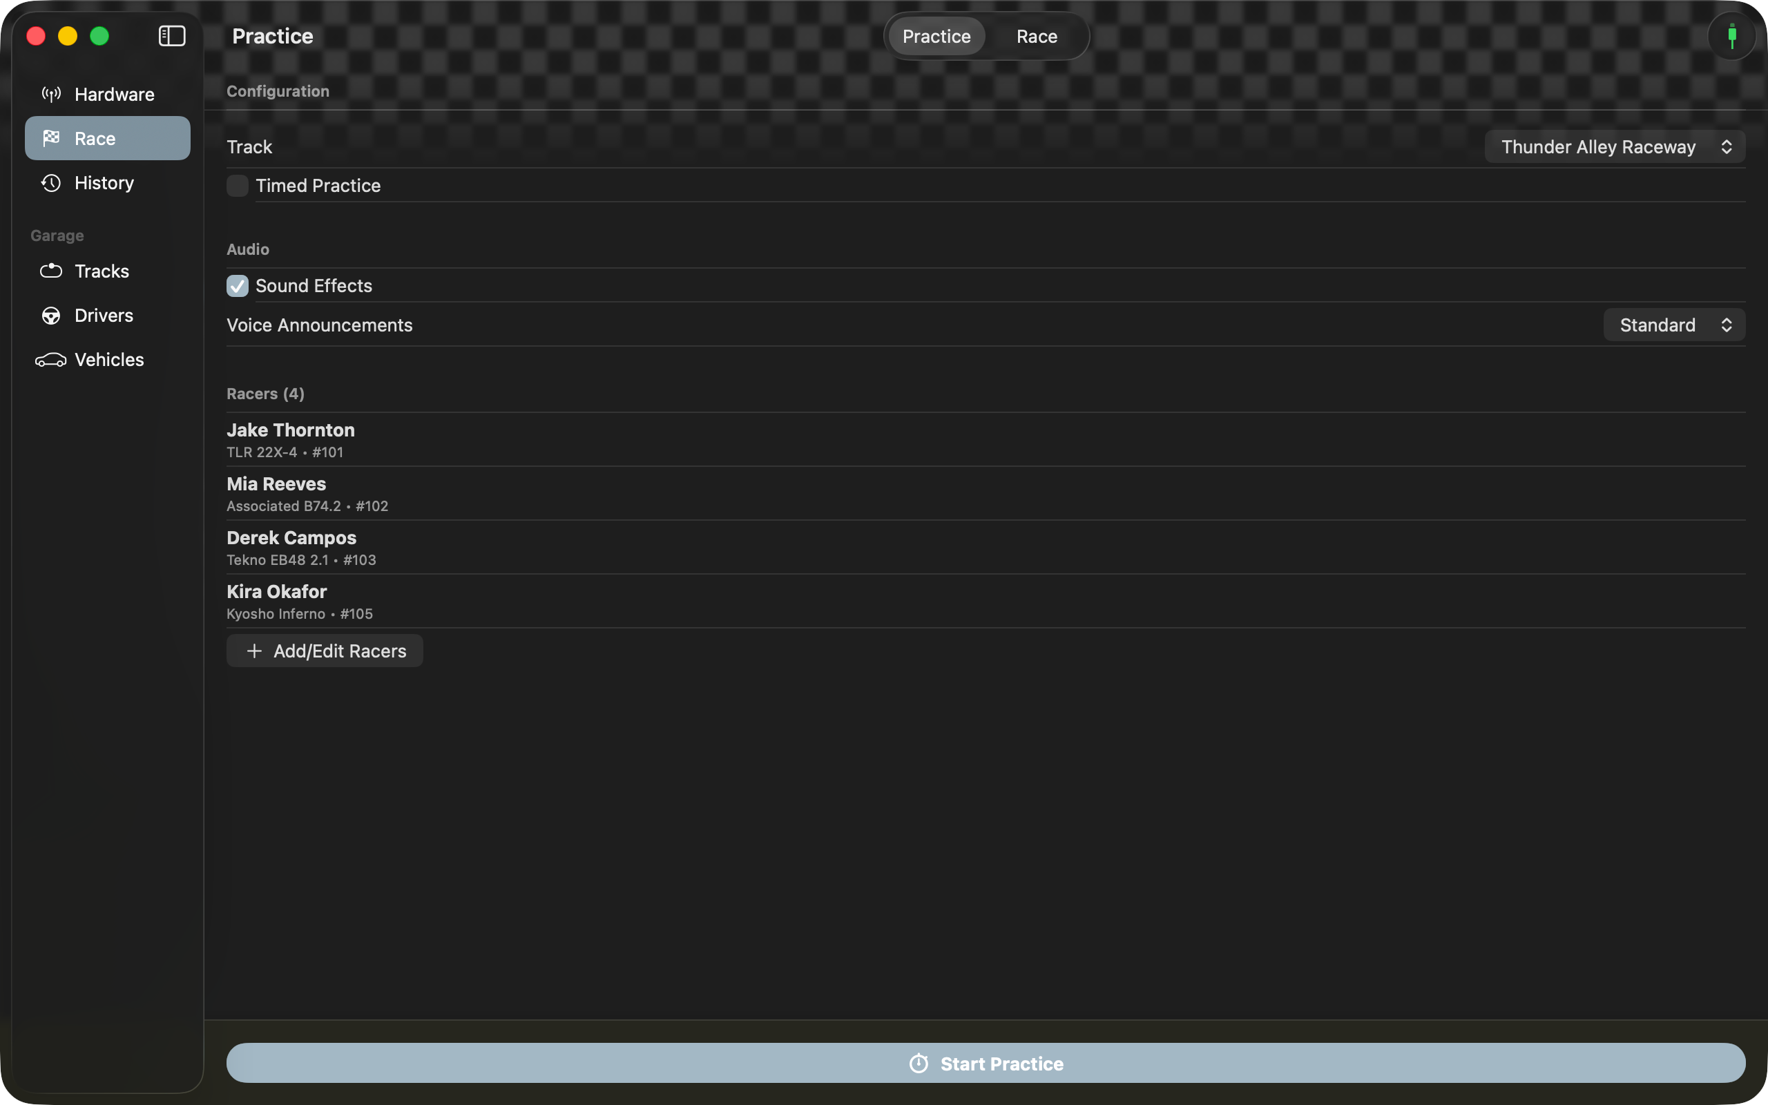Open the Voice Announcements Standard dropdown
The image size is (1768, 1105).
tap(1674, 325)
